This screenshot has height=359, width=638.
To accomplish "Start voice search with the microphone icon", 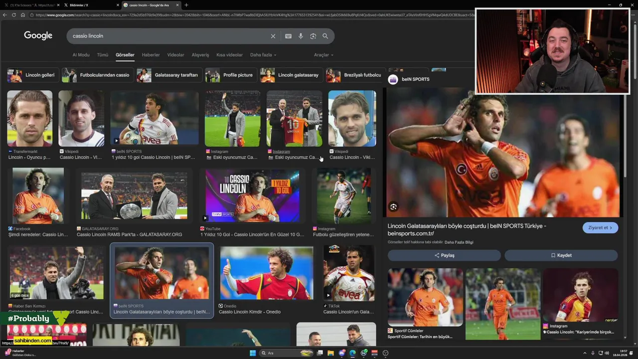I will pyautogui.click(x=301, y=36).
